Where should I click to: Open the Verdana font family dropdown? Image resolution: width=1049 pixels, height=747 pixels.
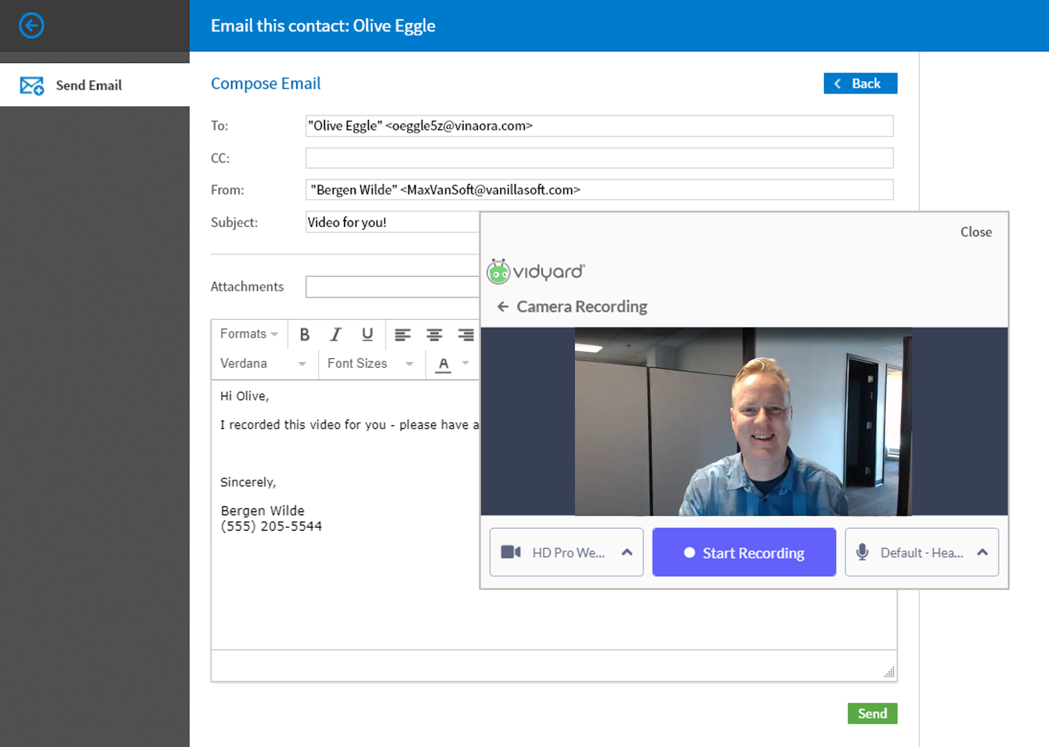coord(264,364)
